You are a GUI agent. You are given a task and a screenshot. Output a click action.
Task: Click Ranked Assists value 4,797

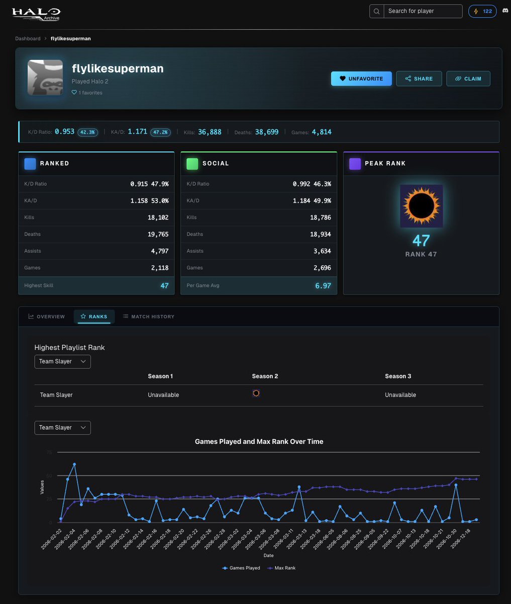[160, 251]
